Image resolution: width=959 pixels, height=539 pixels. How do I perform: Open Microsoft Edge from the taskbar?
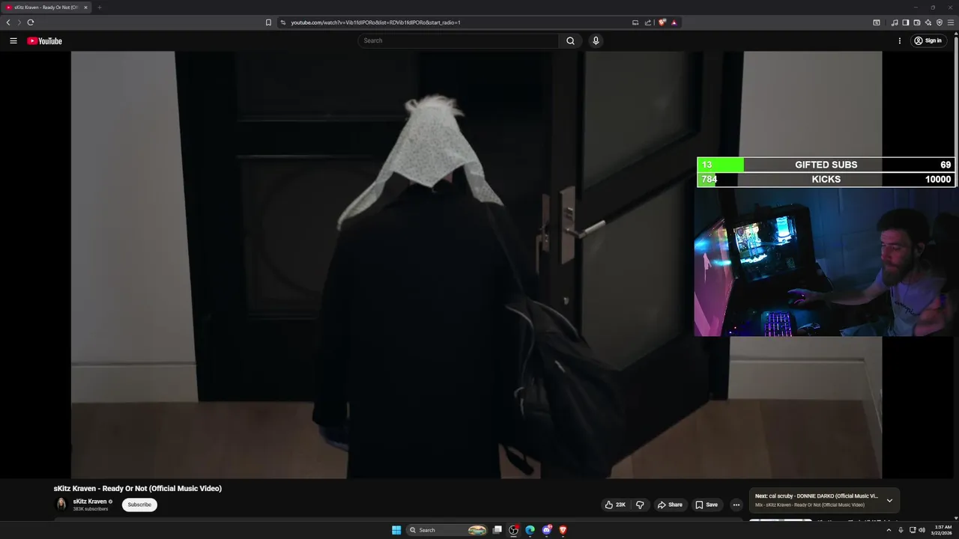pyautogui.click(x=530, y=530)
